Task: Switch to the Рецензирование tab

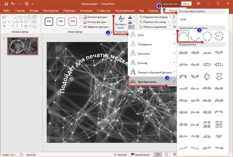Action: coord(125,11)
